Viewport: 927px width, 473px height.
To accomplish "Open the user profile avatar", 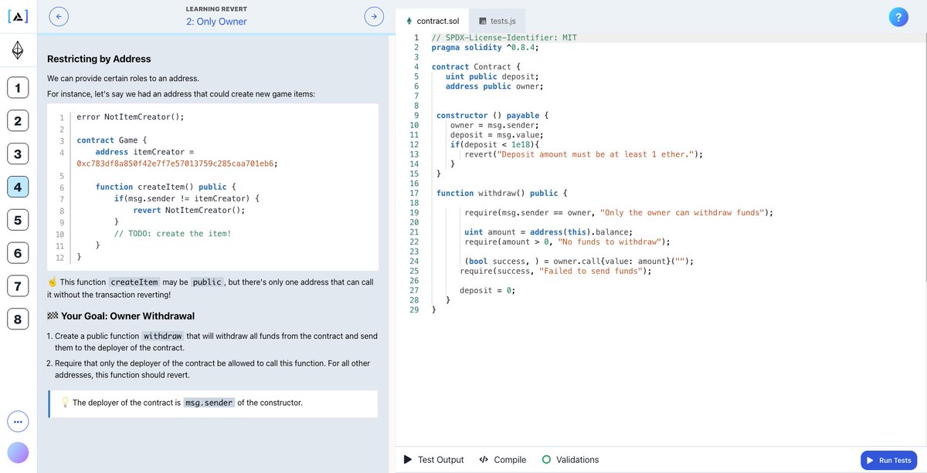I will point(18,452).
